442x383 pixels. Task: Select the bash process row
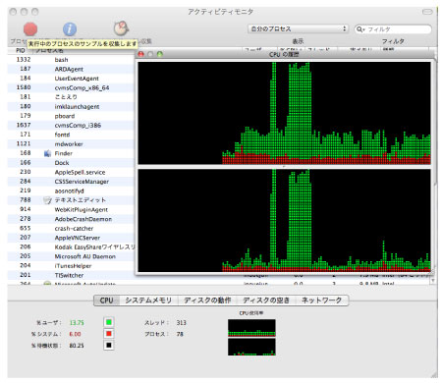[71, 60]
